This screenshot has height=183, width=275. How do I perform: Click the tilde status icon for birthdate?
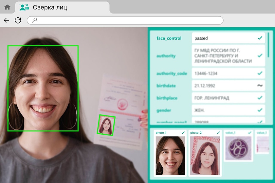click(260, 86)
